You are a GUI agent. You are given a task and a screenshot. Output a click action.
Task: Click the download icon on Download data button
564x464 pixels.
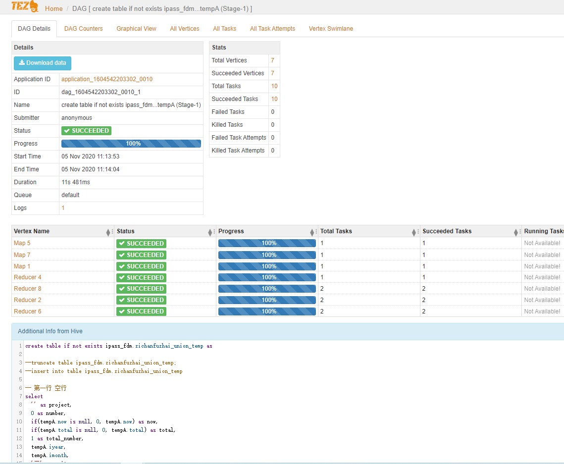pyautogui.click(x=22, y=63)
